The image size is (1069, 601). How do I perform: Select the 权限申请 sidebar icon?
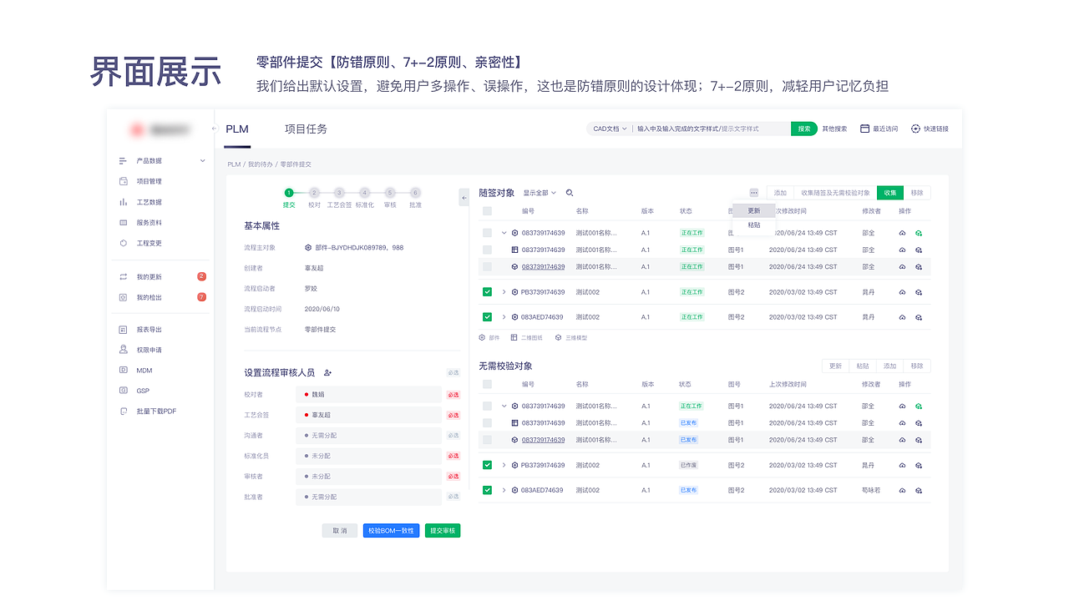pyautogui.click(x=123, y=349)
